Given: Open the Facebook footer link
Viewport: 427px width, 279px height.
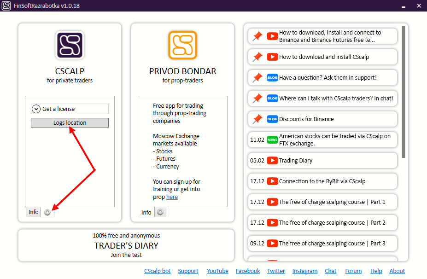Looking at the screenshot, I should (x=248, y=271).
